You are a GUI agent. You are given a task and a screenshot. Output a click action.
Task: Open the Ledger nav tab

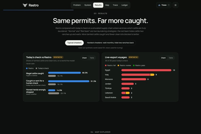pos(124,5)
